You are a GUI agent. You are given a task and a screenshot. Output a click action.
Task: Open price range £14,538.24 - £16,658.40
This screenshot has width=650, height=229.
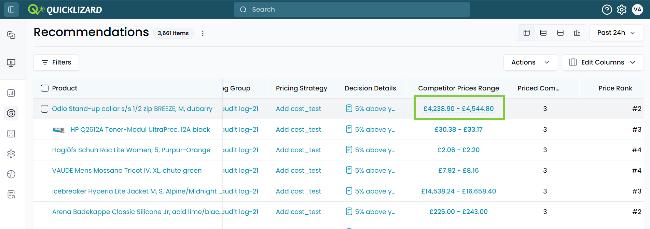(458, 191)
